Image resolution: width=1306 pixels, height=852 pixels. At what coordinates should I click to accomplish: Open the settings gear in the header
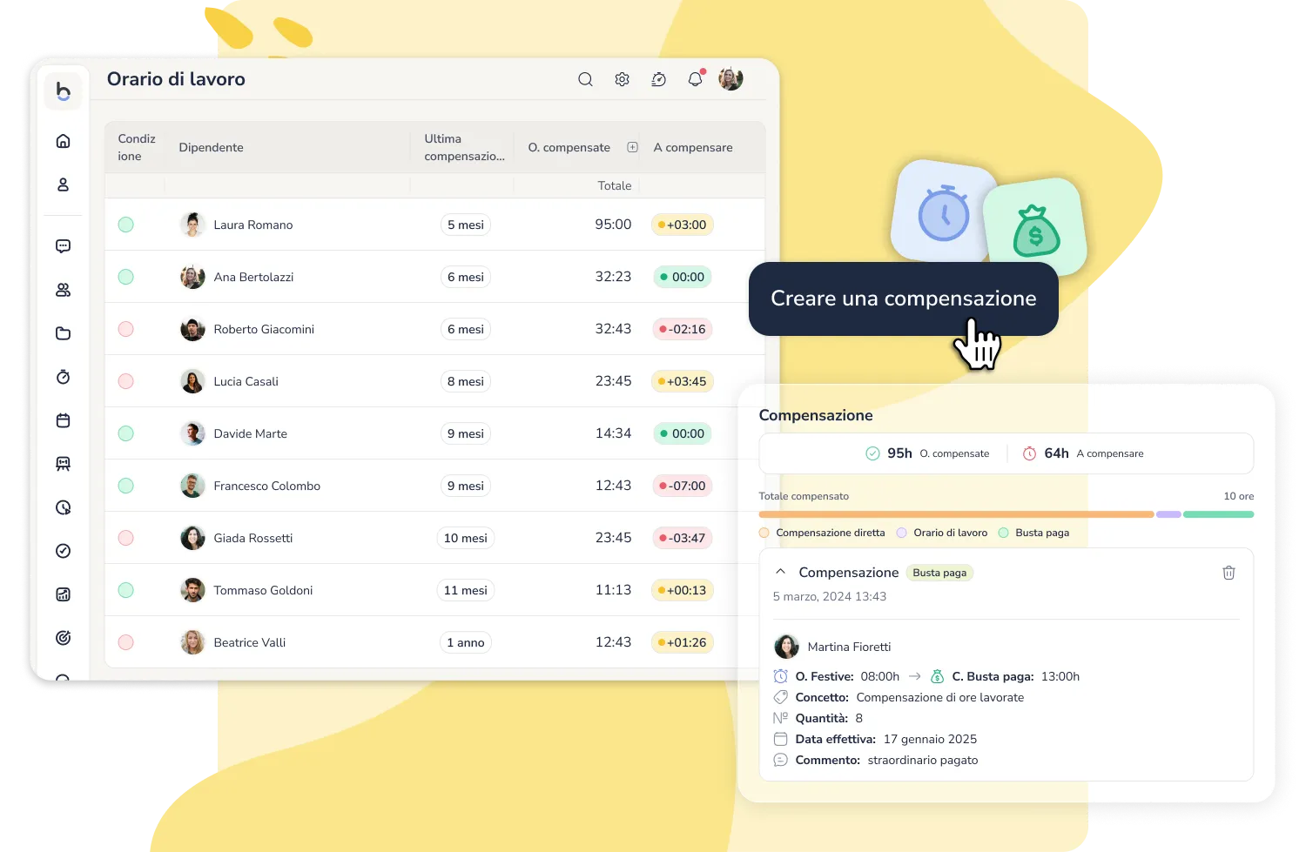622,79
